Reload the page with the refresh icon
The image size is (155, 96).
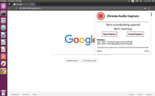[x=17, y=8]
